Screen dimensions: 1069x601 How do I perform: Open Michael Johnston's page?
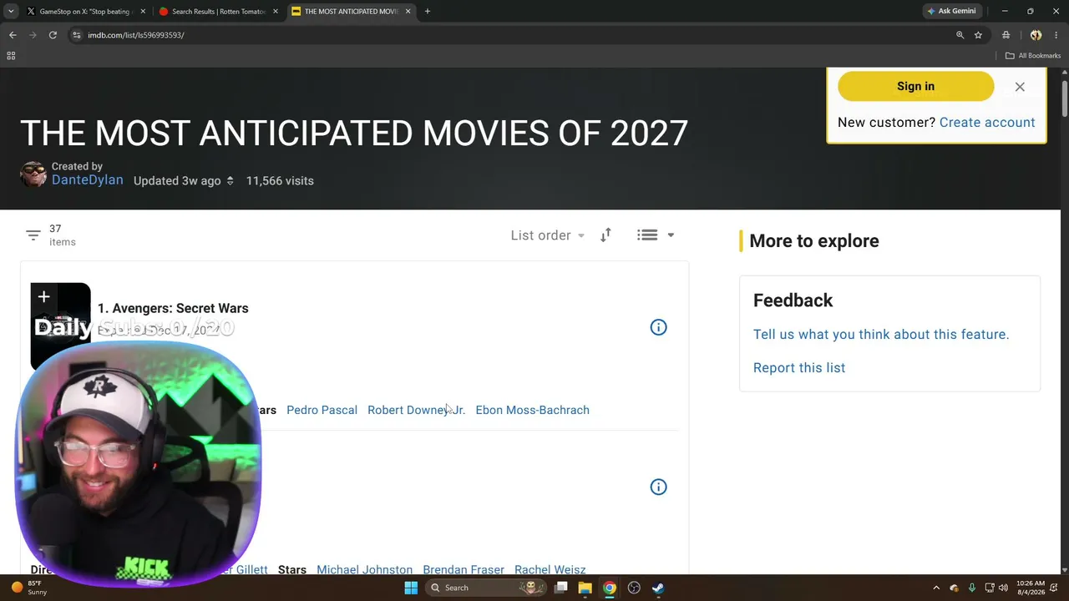tap(364, 569)
